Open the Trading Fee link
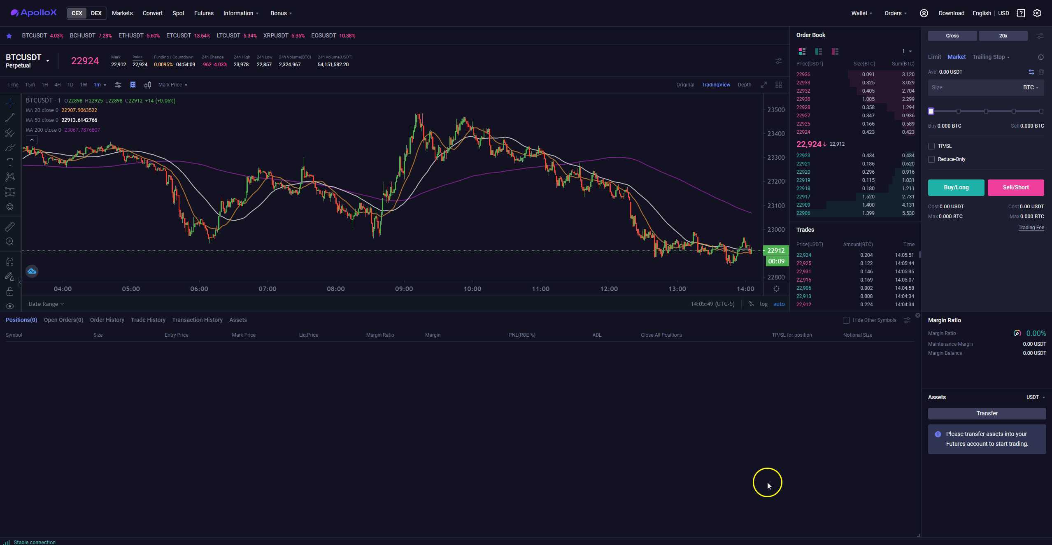Screen dimensions: 1052x545 [1031, 228]
